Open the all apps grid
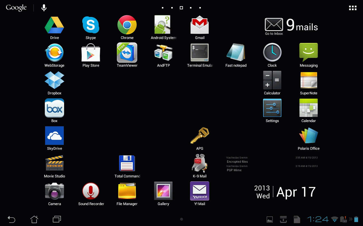Screen dimensions: 363x226 tap(353, 8)
